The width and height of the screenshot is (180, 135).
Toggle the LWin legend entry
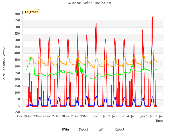click(x=99, y=129)
